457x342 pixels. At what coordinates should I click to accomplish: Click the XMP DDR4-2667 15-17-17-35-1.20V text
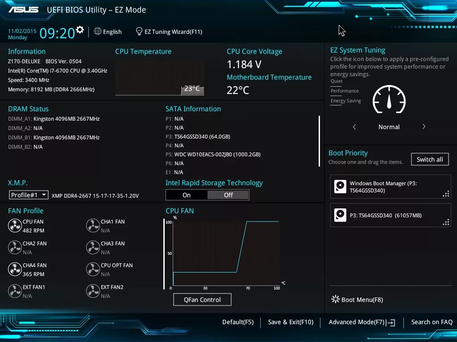95,196
